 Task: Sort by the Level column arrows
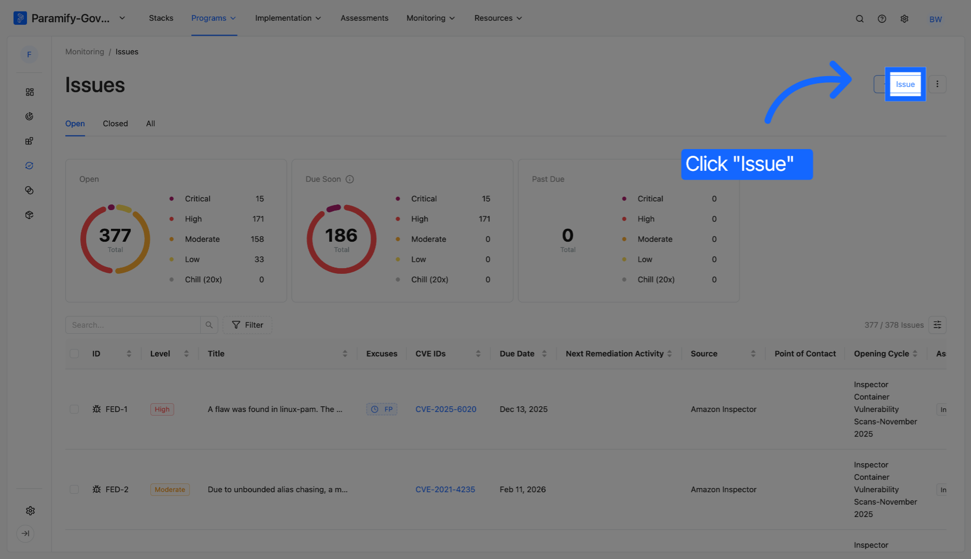click(186, 354)
